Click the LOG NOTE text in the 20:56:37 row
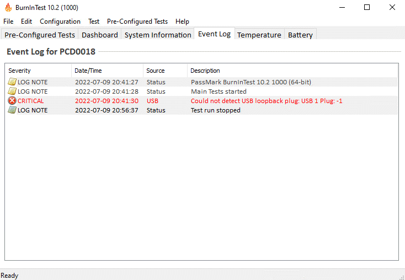 (33, 110)
